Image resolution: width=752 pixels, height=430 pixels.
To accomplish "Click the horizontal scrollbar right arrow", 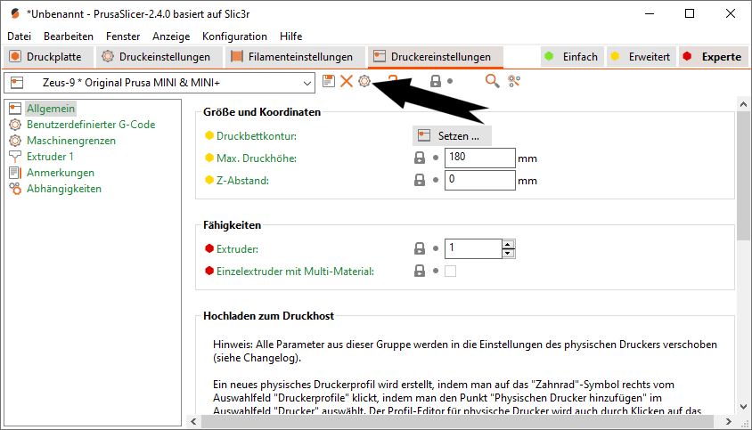I will [729, 421].
